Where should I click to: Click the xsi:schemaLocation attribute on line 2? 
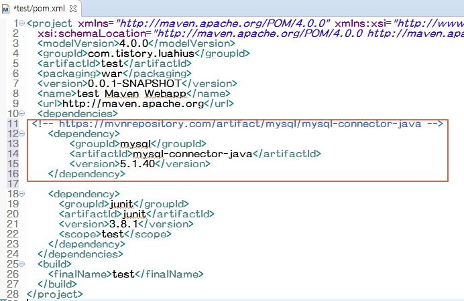(x=92, y=33)
